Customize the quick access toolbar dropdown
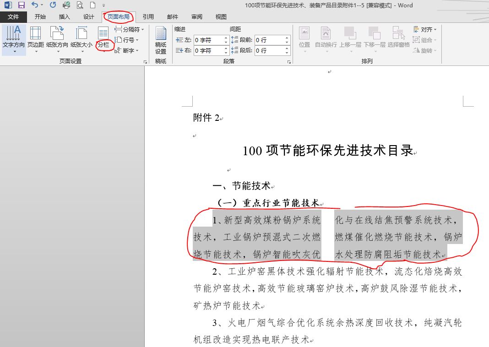 [103, 5]
